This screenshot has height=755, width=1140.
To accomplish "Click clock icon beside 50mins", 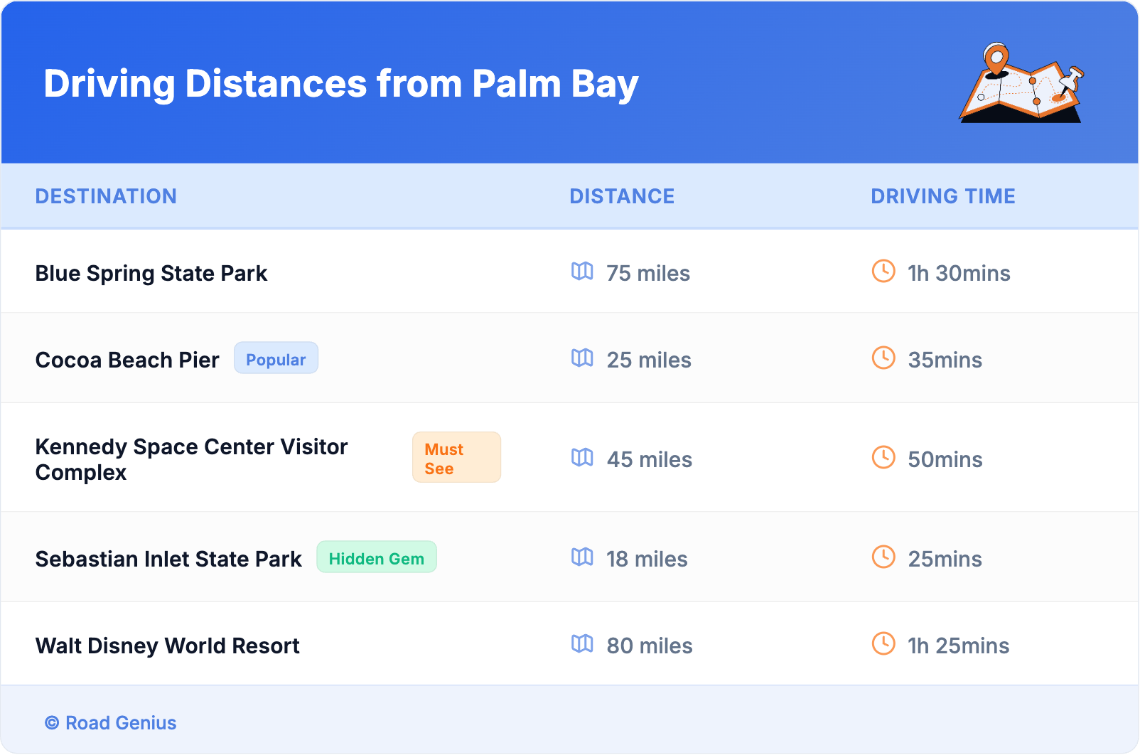I will (883, 458).
